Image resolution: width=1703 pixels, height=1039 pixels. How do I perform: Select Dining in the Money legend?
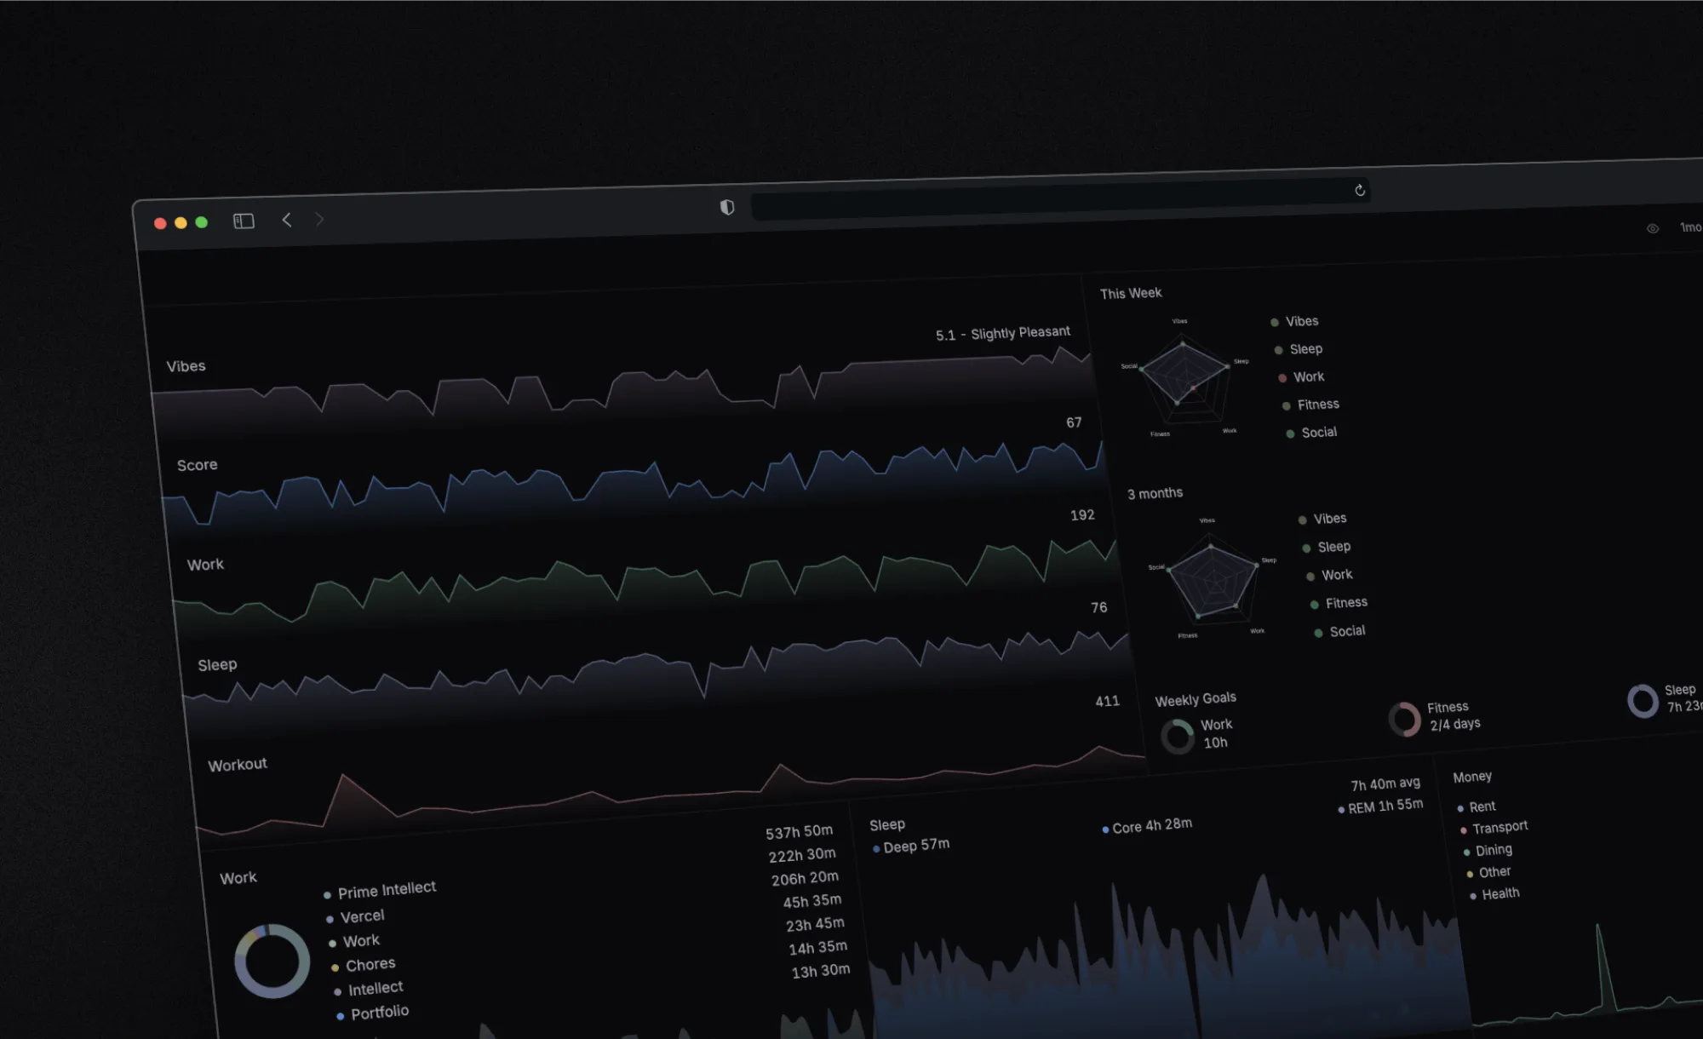(1488, 850)
